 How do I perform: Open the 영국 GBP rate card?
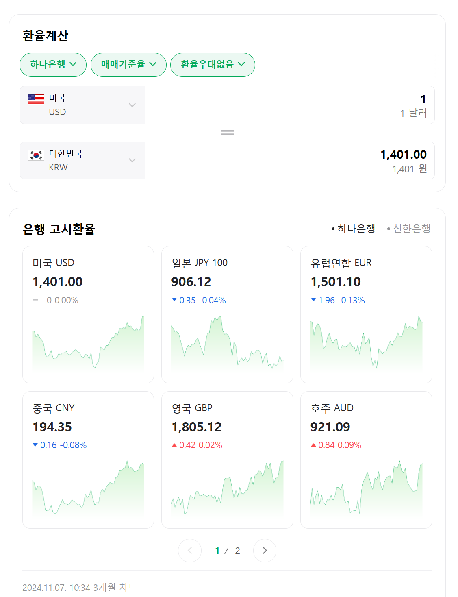tap(227, 460)
